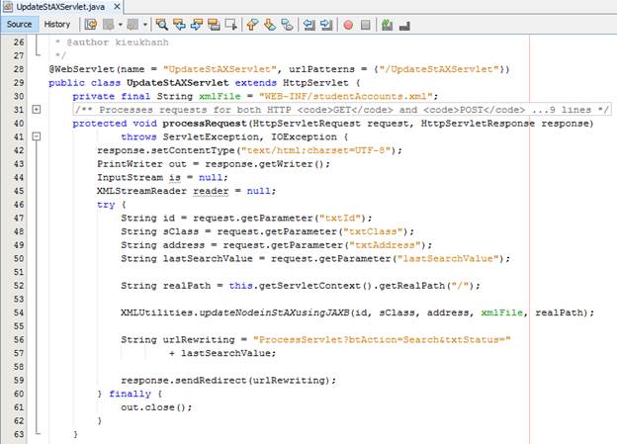Screen dimensions: 617x444
Task: Click 'ServletException' in throws clause
Action: (x=211, y=137)
